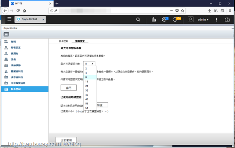
Task: Toggle browser sidebar view icon
Action: pos(222,11)
